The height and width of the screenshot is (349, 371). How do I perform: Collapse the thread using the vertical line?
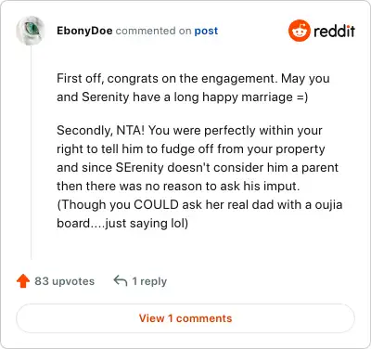coord(31,152)
